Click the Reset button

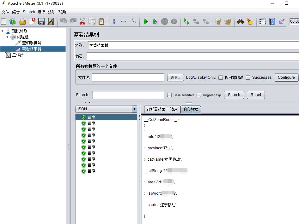(256, 95)
